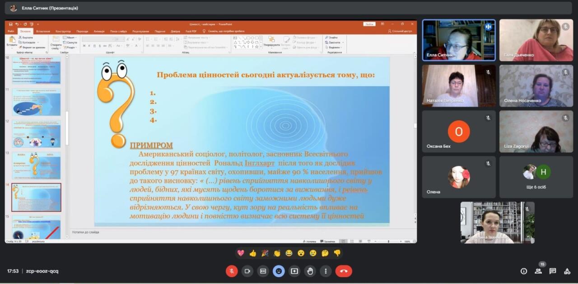Open the 'Ще 6 осіб' participants tile
The width and height of the screenshot is (578, 284).
point(536,177)
